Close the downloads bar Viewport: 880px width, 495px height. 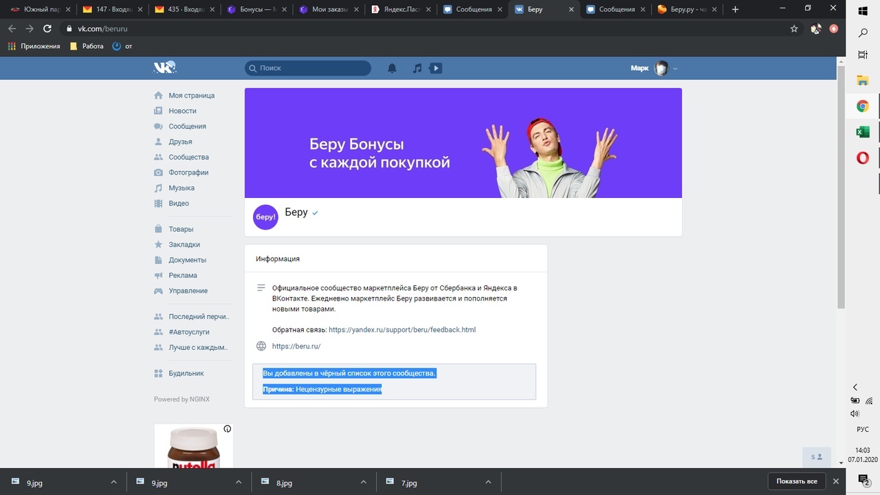(837, 482)
